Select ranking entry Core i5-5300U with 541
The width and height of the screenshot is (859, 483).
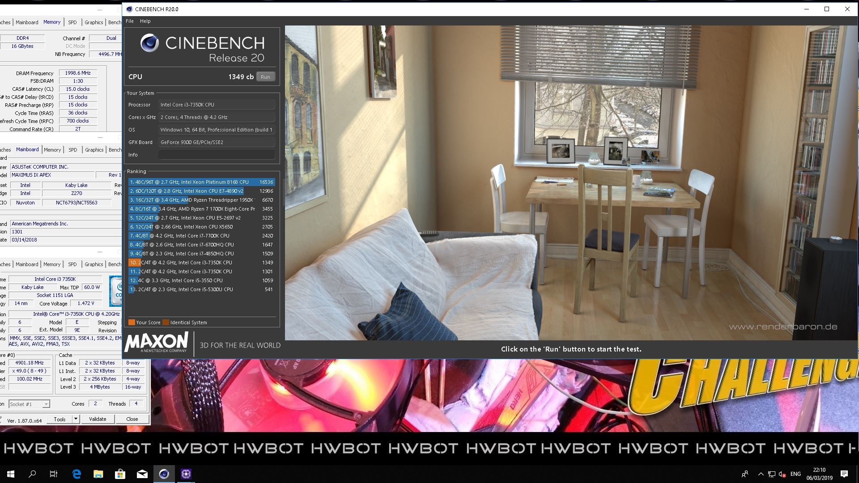click(x=201, y=289)
